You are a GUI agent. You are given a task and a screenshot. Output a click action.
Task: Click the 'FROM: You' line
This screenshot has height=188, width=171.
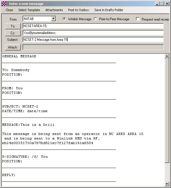12,88
